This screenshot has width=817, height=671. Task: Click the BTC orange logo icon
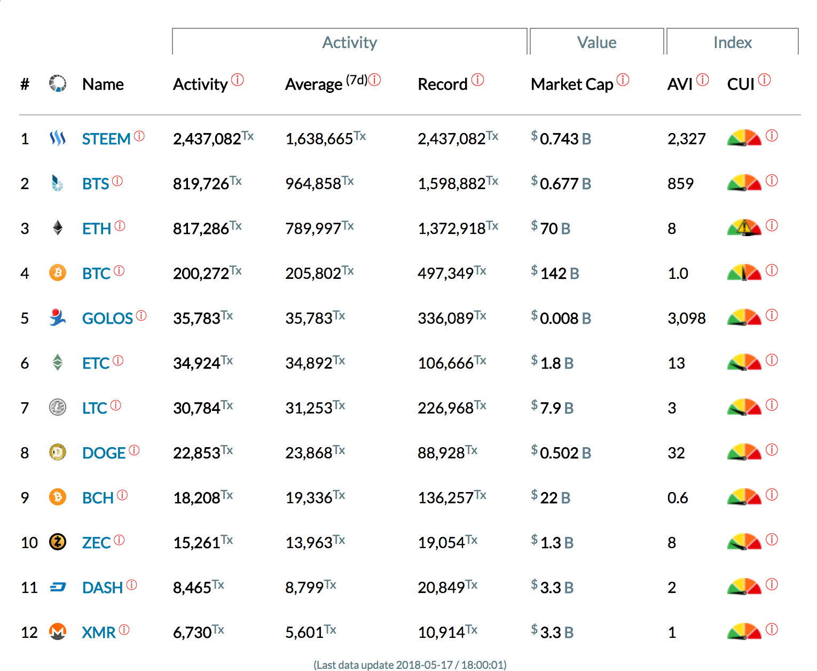point(58,274)
